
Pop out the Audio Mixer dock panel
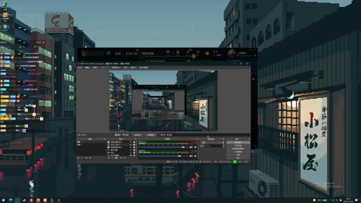pyautogui.click(x=199, y=139)
